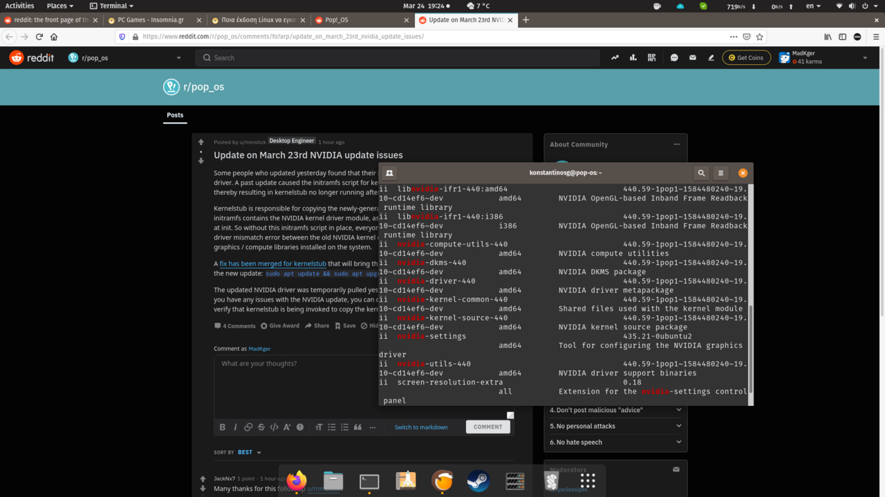Downvote the NVIDIA update post
Screen dimensions: 885x497
[x=201, y=161]
